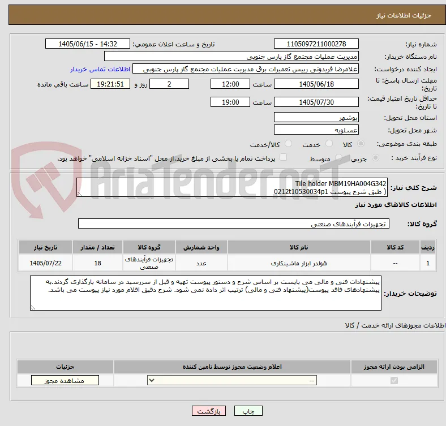Click the توضیحات خریدار label
446x426 pixels.
[x=410, y=294]
